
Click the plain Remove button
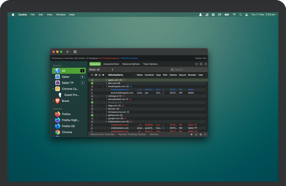[154, 134]
